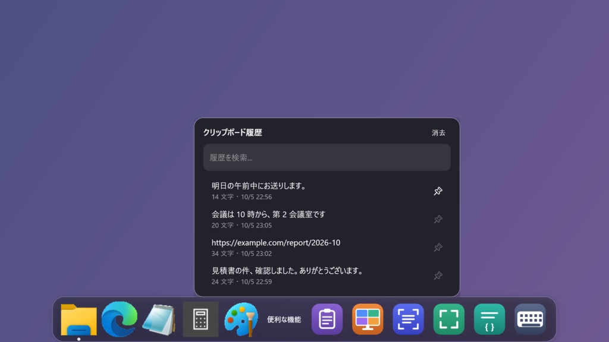
Task: Click the クリップボード履歴 panel title
Action: coord(233,132)
